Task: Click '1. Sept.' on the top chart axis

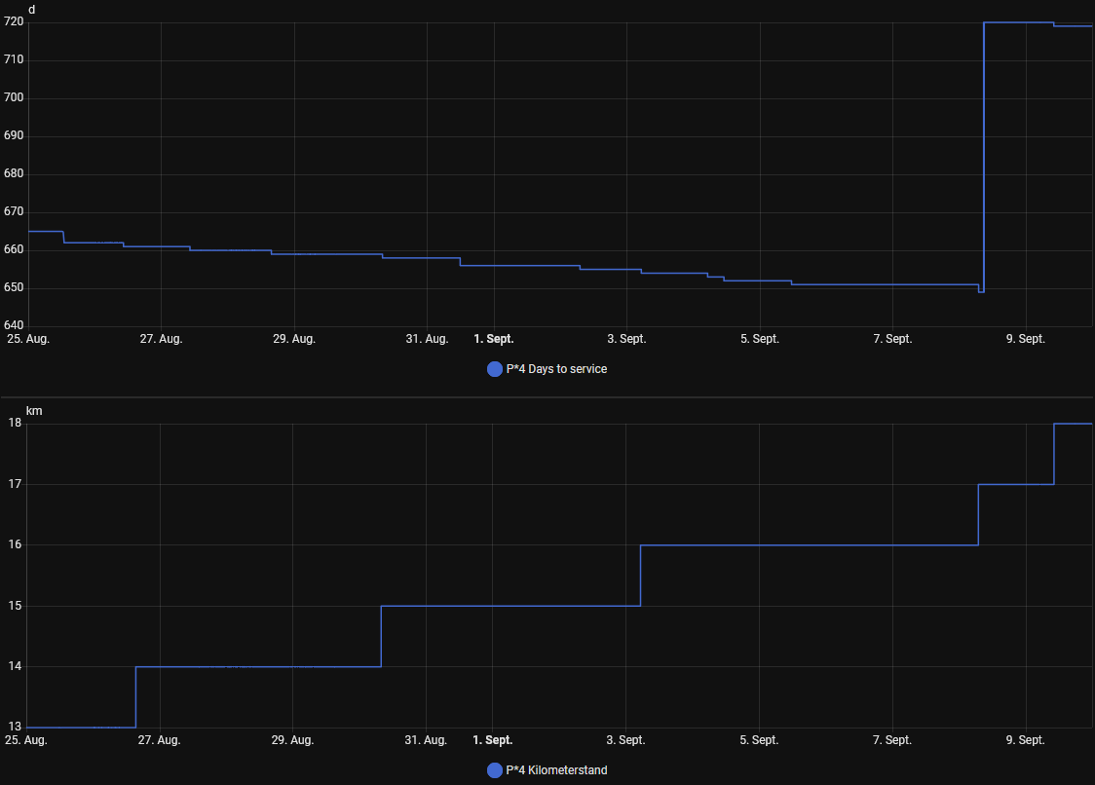Action: (x=494, y=339)
